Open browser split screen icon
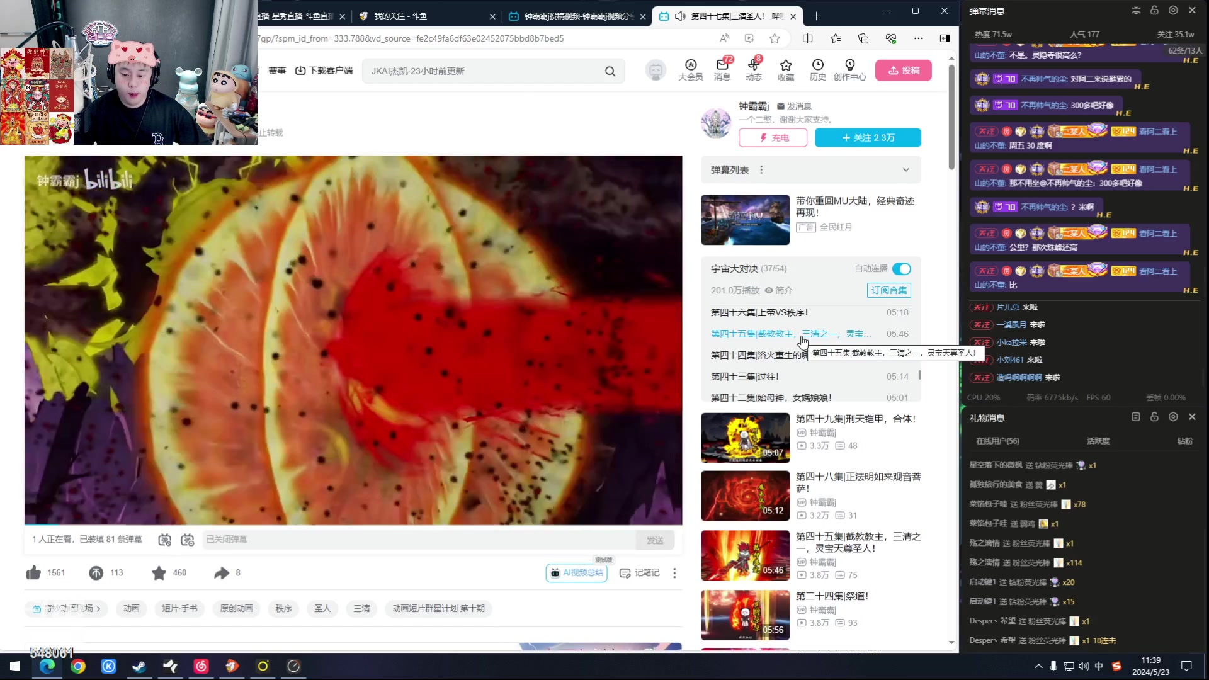 pos(807,38)
